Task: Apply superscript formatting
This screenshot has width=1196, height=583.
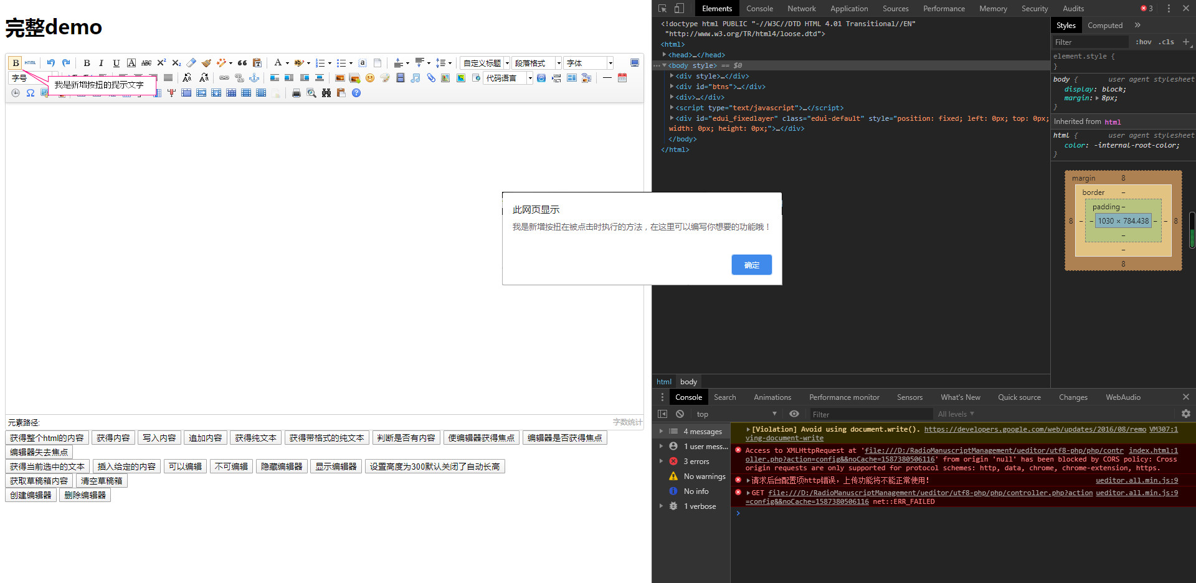Action: coord(161,63)
